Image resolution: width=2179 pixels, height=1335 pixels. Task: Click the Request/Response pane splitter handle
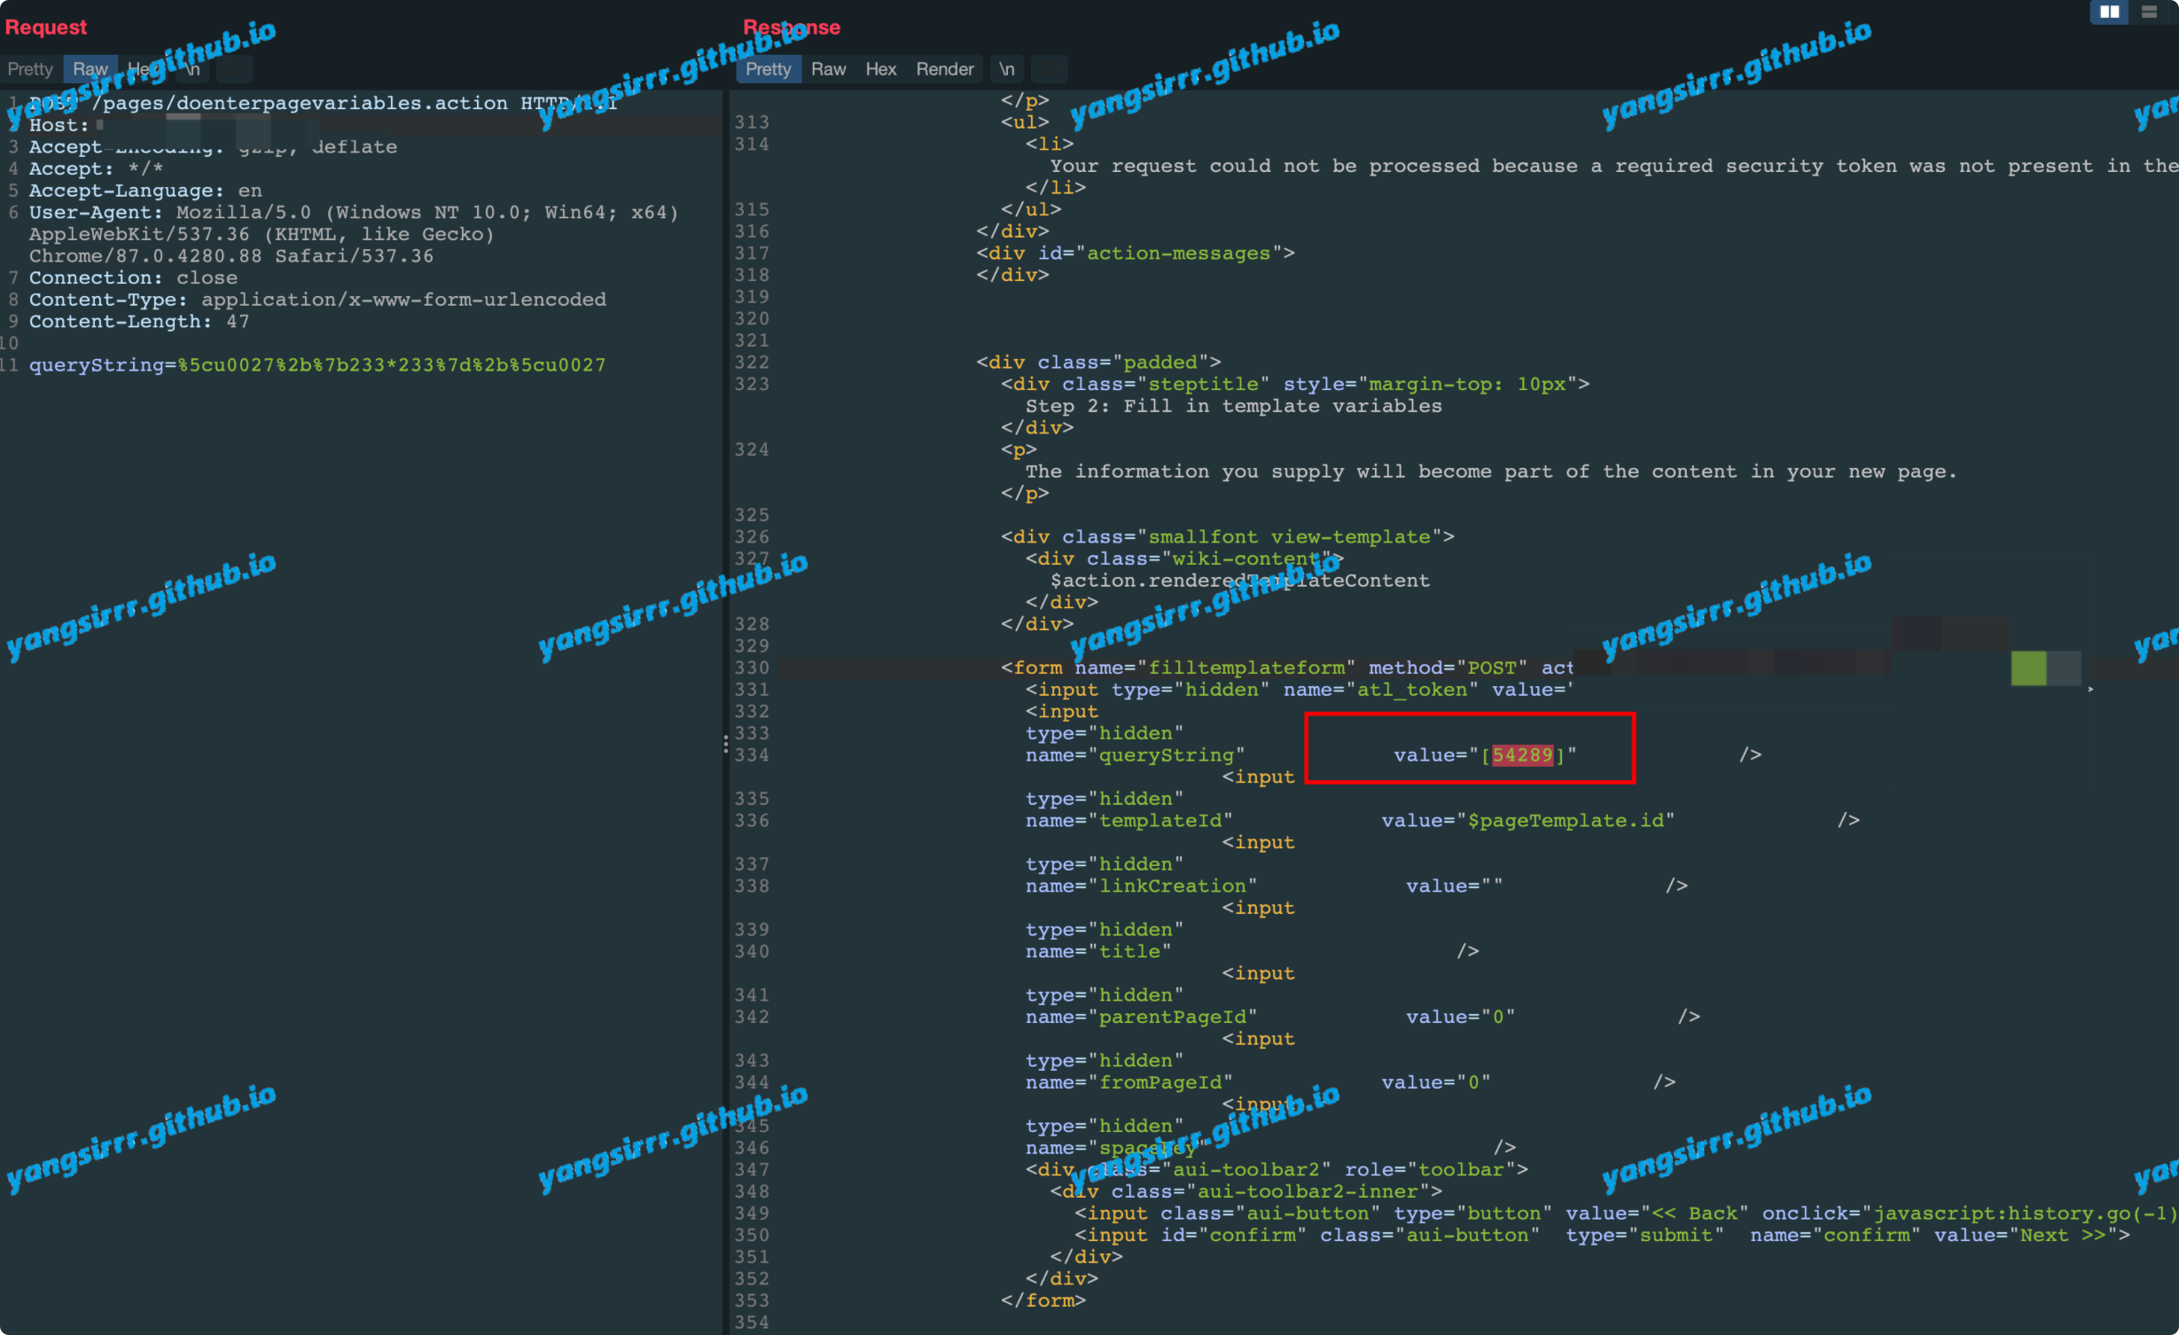click(x=726, y=744)
